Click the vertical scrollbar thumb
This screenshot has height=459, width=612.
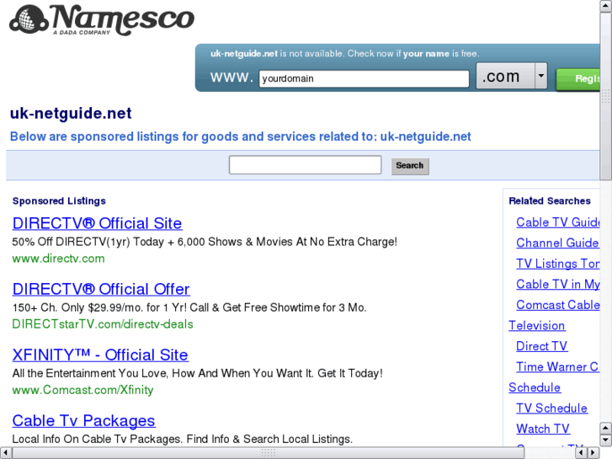tap(606, 96)
